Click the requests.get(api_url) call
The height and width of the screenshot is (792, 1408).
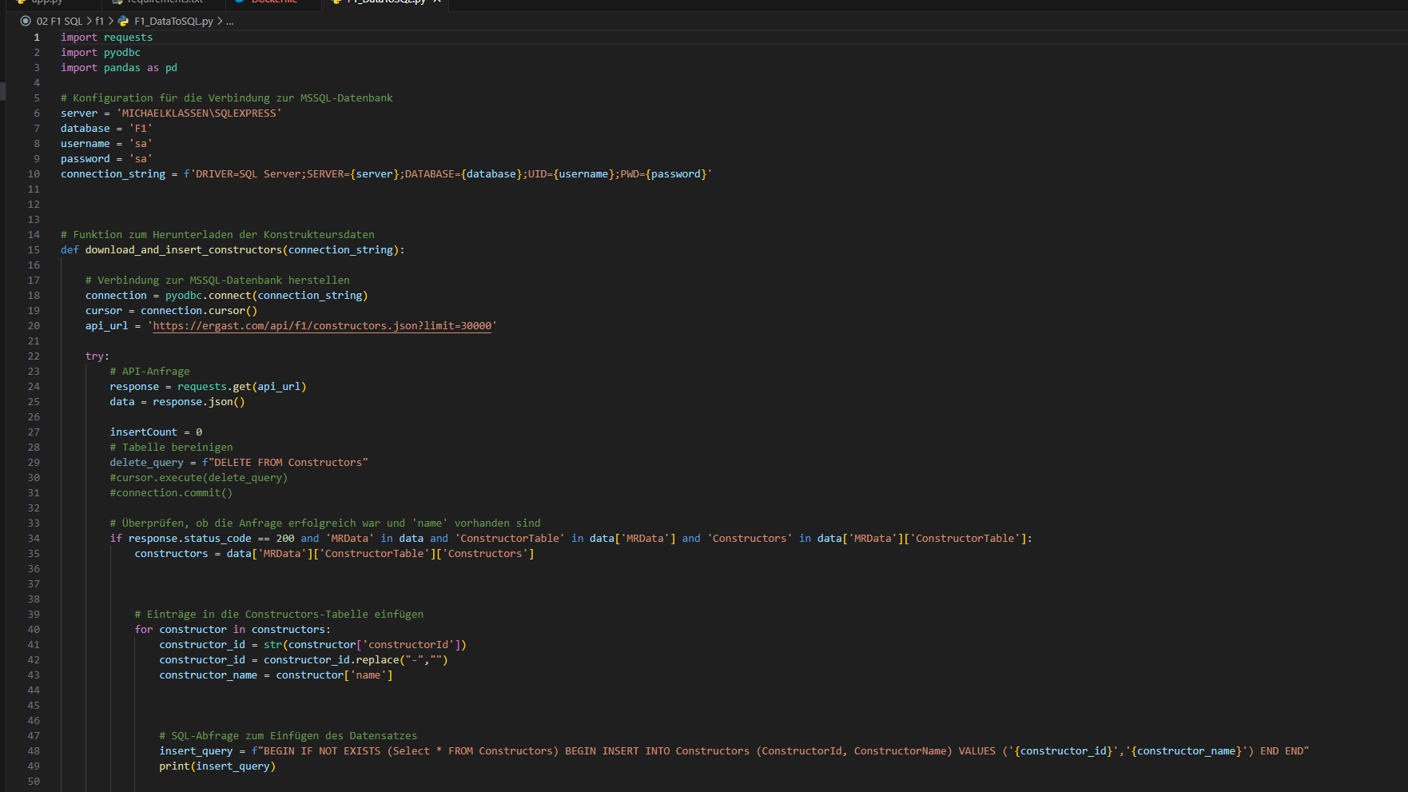[x=242, y=386]
